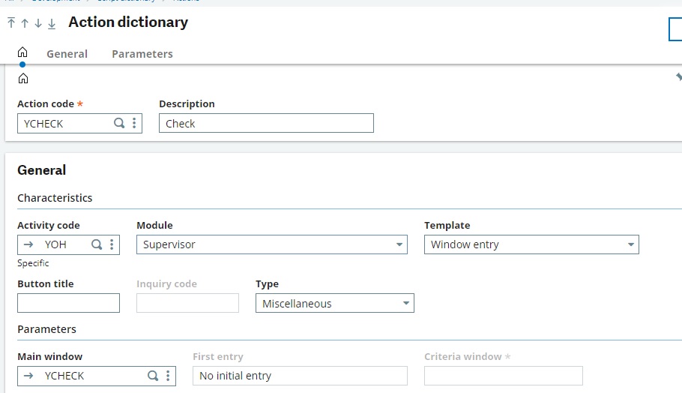Go to previous record up arrow

pyautogui.click(x=25, y=23)
